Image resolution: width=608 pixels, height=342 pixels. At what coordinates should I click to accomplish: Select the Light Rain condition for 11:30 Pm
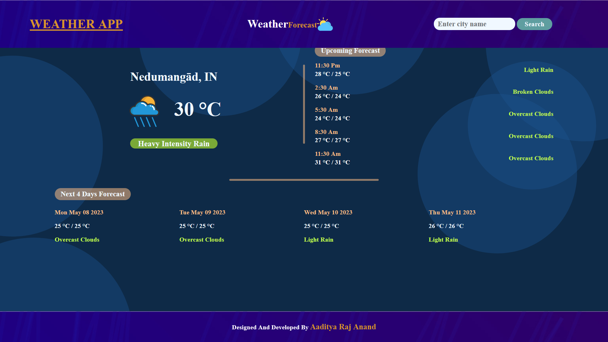pyautogui.click(x=538, y=70)
